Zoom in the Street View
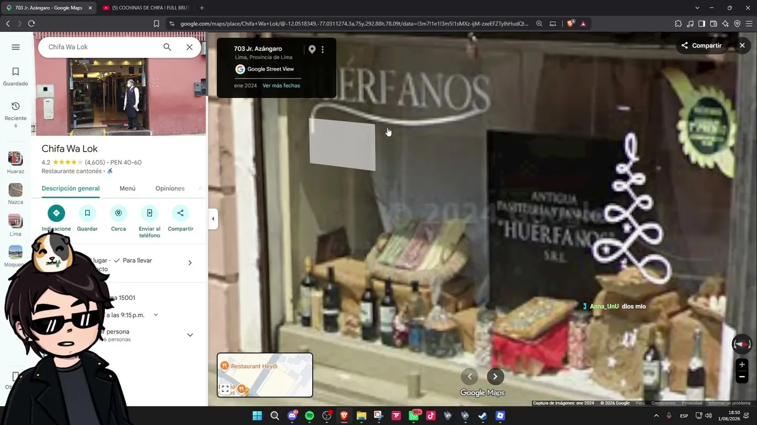Screen dimensions: 757x425 [x=742, y=365]
